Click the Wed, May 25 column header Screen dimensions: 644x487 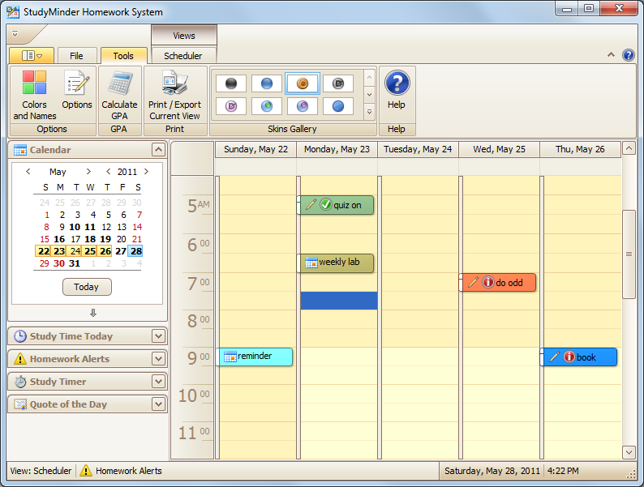[499, 149]
